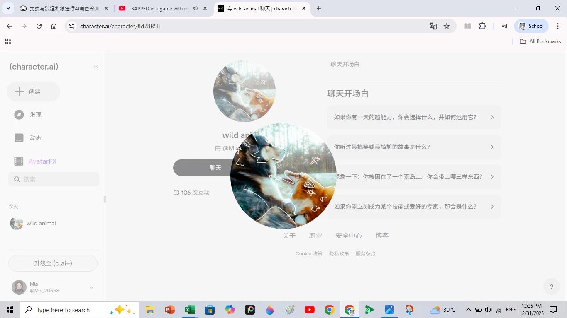567x318 pixels.
Task: Open the School profile button
Action: pos(531,26)
